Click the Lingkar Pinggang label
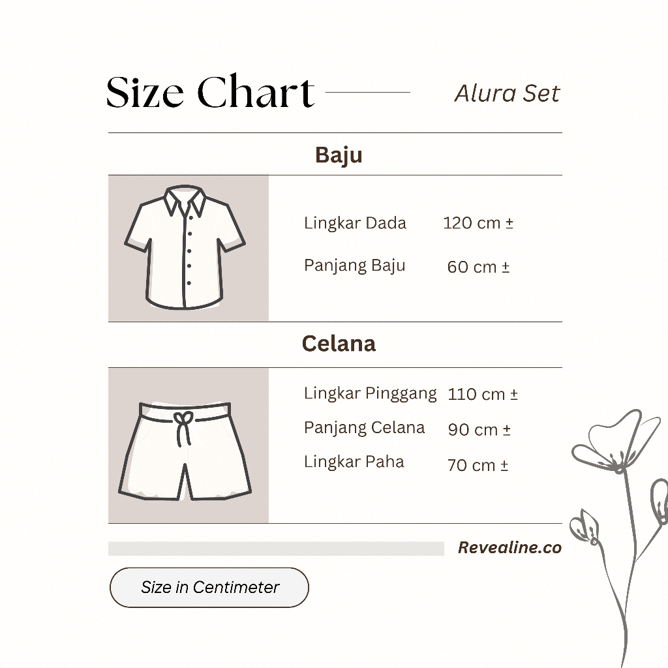The image size is (668, 668). 370,394
